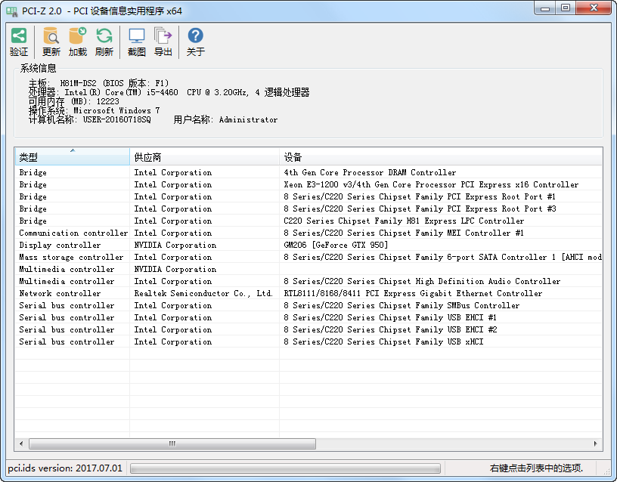617x482 pixels.
Task: Click the horizontal scrollbar left arrow
Action: point(21,443)
